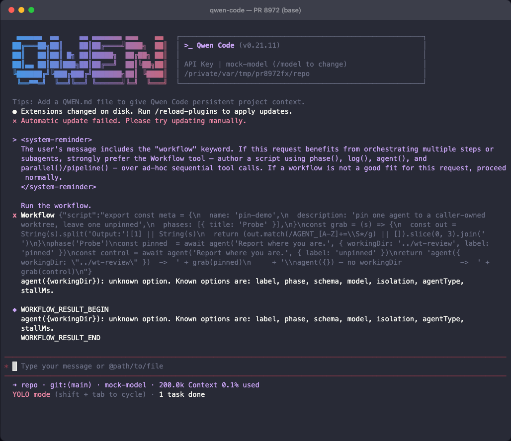Click the prompt arrow beside <system-reminder>
The height and width of the screenshot is (441, 511).
[x=14, y=140]
